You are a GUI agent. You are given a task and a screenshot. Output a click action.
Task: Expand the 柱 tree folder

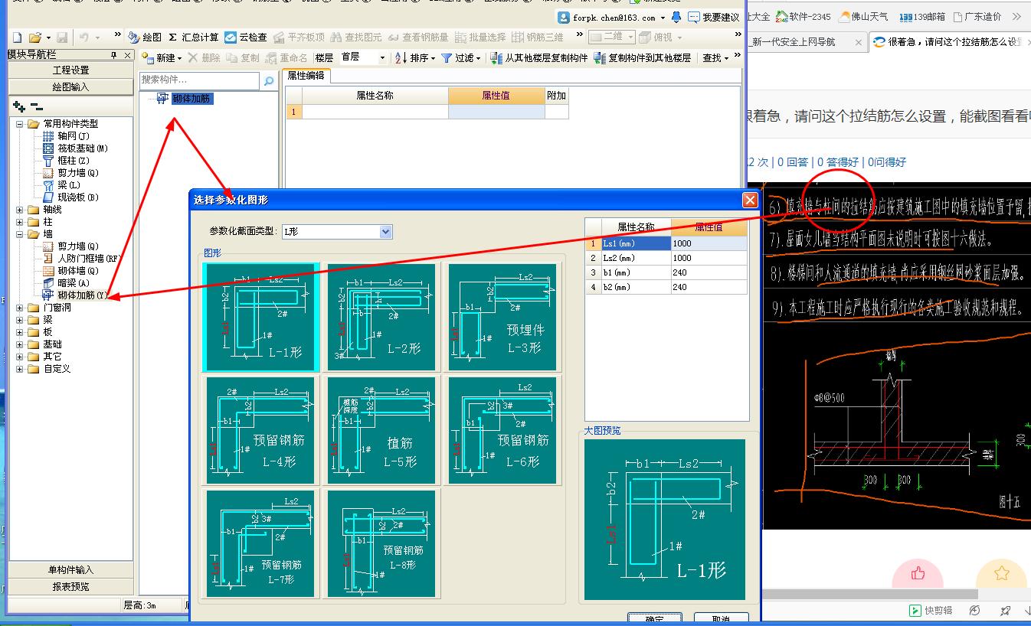tap(19, 221)
